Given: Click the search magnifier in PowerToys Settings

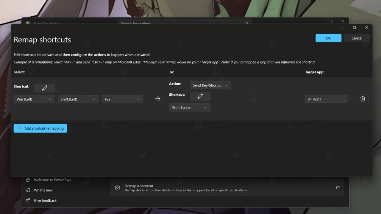Looking at the screenshot, I should coord(247,23).
